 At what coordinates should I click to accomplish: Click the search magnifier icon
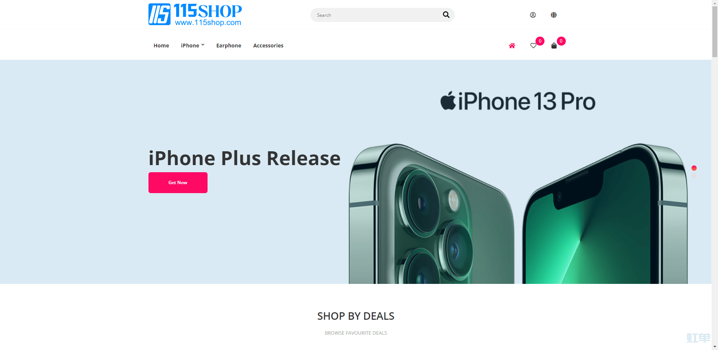pos(446,15)
